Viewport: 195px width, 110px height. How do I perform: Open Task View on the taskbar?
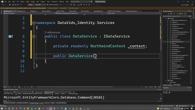click(x=13, y=108)
